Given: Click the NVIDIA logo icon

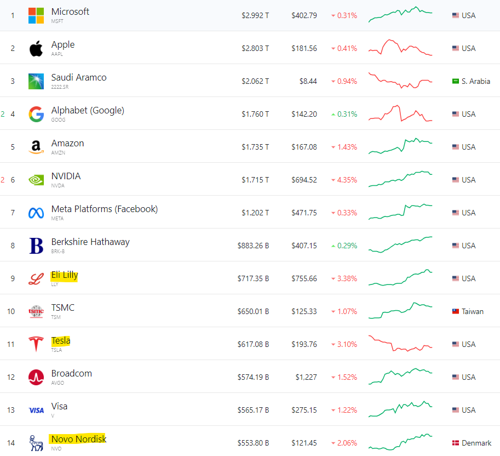Looking at the screenshot, I should click(36, 180).
